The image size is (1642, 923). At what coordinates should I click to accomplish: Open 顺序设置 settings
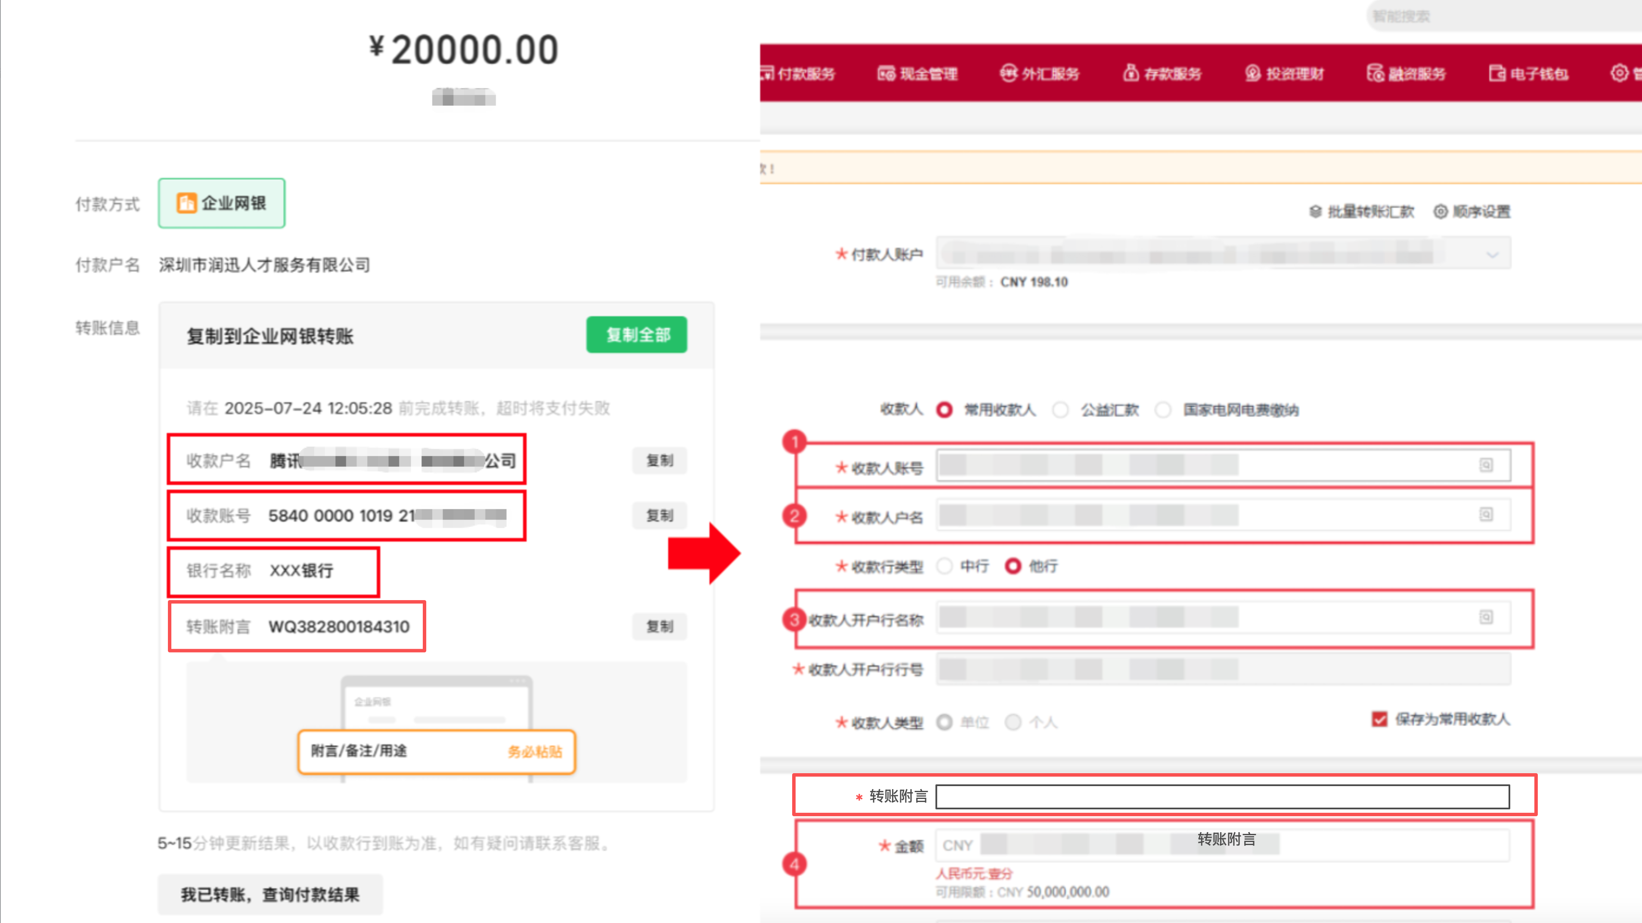click(1472, 212)
